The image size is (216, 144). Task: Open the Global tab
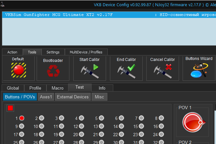tap(13, 88)
